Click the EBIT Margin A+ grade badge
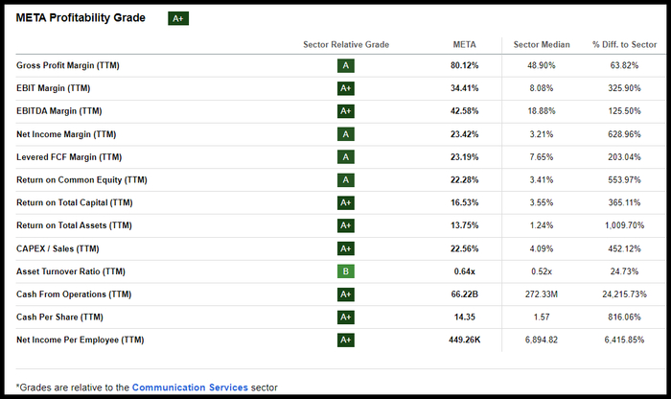Viewport: 671px width, 399px height. 346,88
